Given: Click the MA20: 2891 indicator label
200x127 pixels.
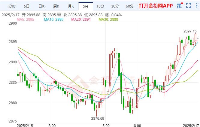Looking at the screenshot, I should 81,20.
